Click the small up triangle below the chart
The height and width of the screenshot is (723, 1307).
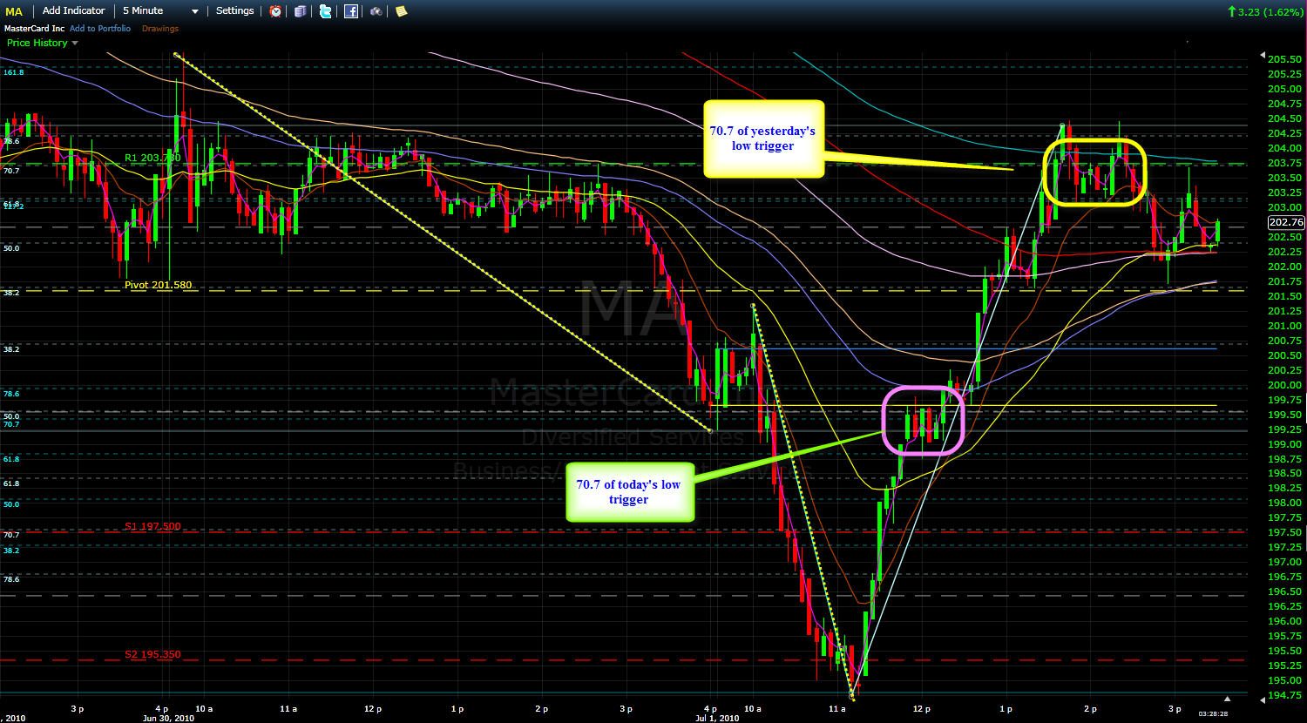tap(1228, 699)
